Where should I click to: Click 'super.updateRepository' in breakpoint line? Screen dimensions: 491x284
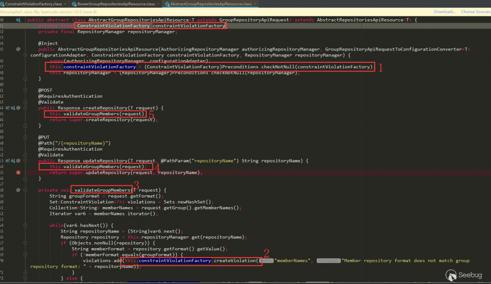click(100, 173)
